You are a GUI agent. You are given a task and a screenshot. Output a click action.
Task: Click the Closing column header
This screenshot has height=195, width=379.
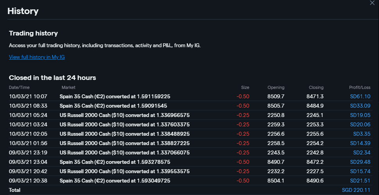[316, 87]
